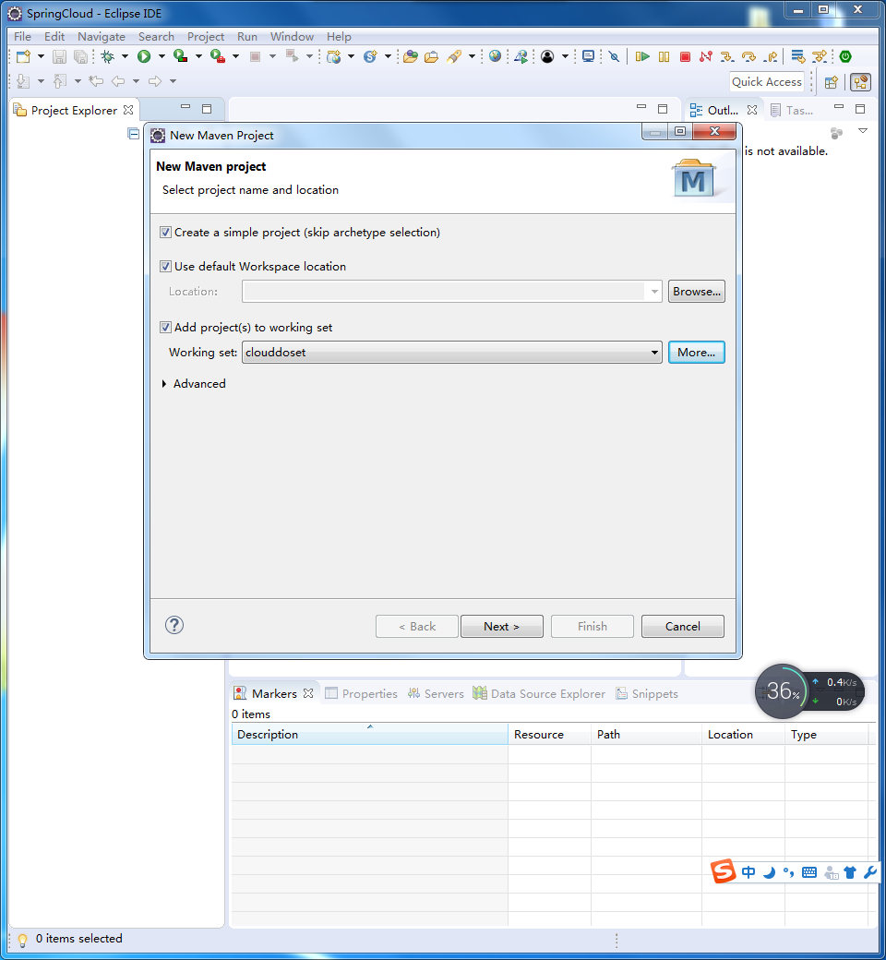Open the Outline view menu triangle
The image size is (886, 960).
point(863,131)
